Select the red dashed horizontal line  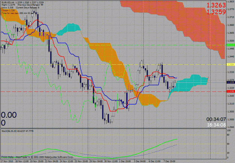point(113,91)
